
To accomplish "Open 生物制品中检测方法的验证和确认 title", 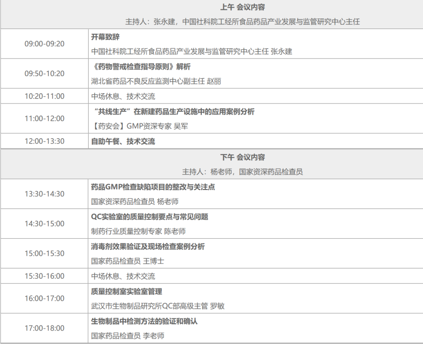I will 144,321.
